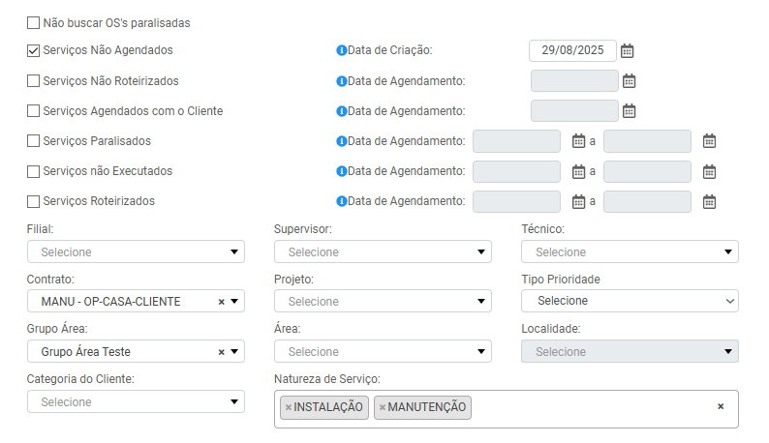Enable Não buscar OS's paralisadas checkbox
This screenshot has width=769, height=443.
(x=34, y=21)
